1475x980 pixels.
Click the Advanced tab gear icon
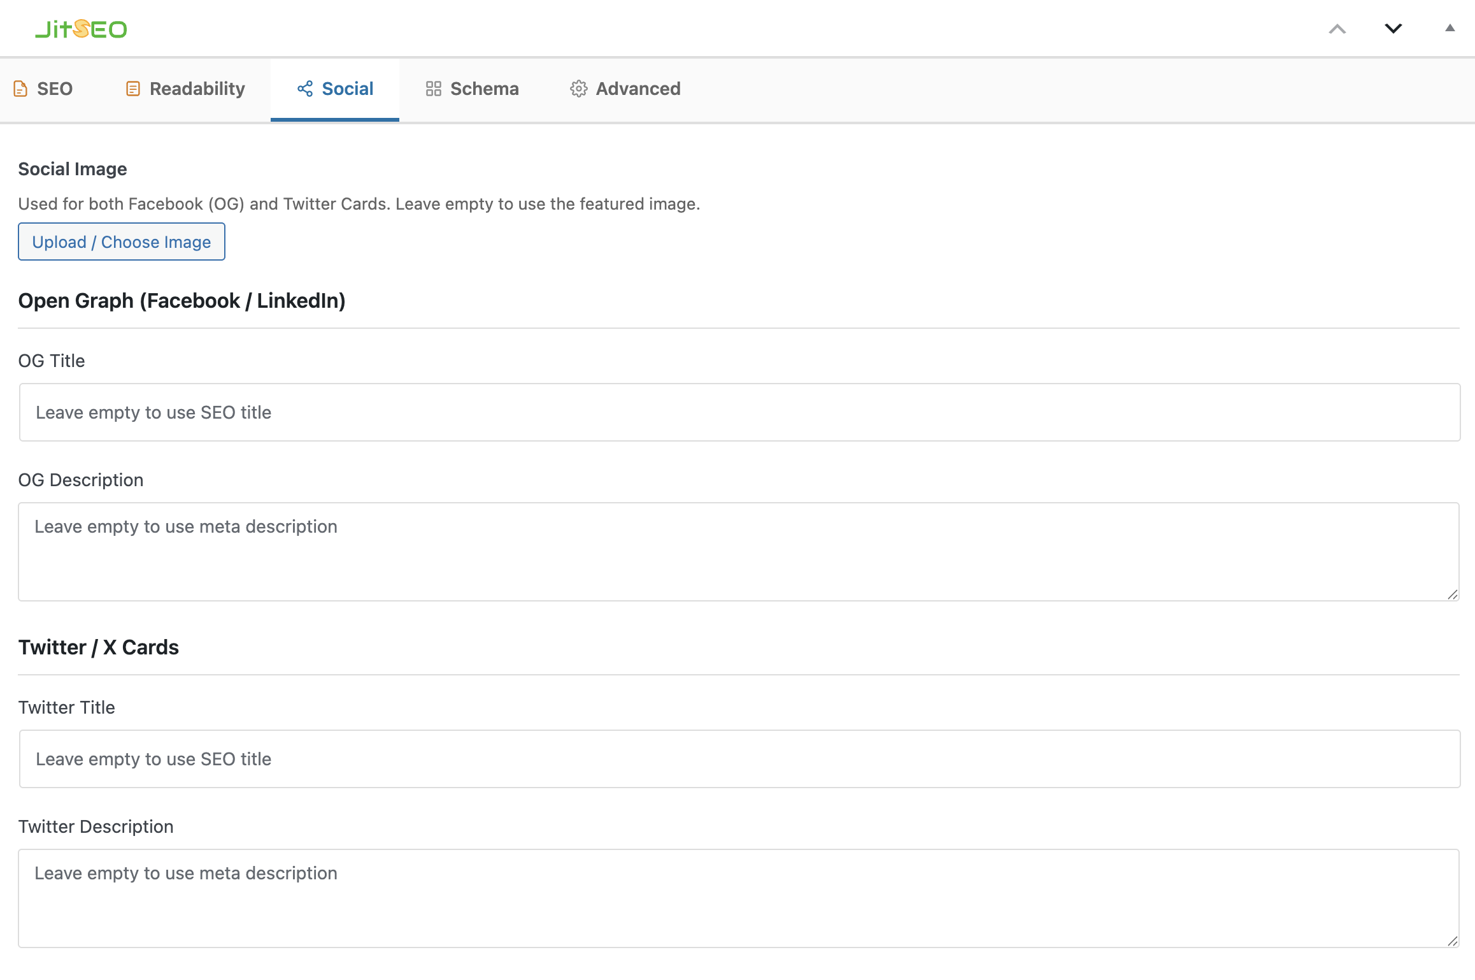coord(578,89)
